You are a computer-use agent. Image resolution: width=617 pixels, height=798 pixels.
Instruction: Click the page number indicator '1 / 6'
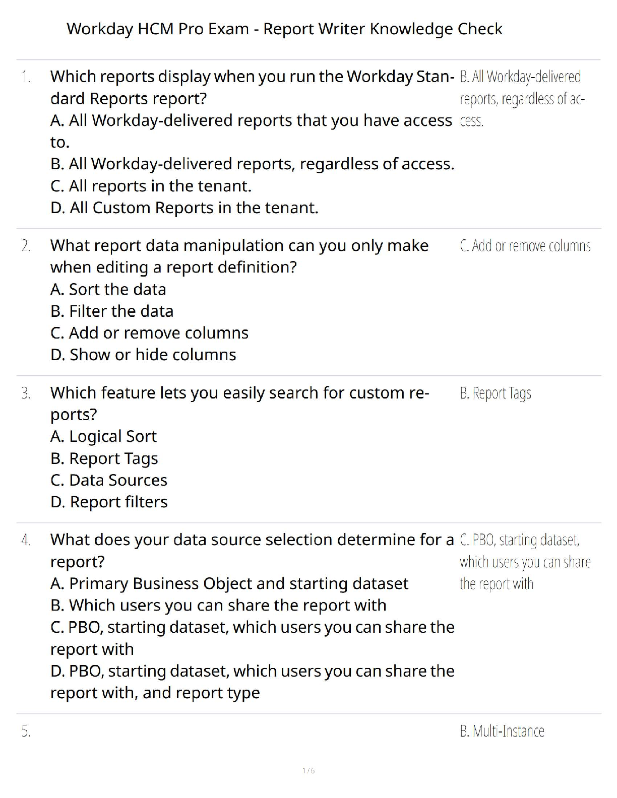tap(308, 770)
